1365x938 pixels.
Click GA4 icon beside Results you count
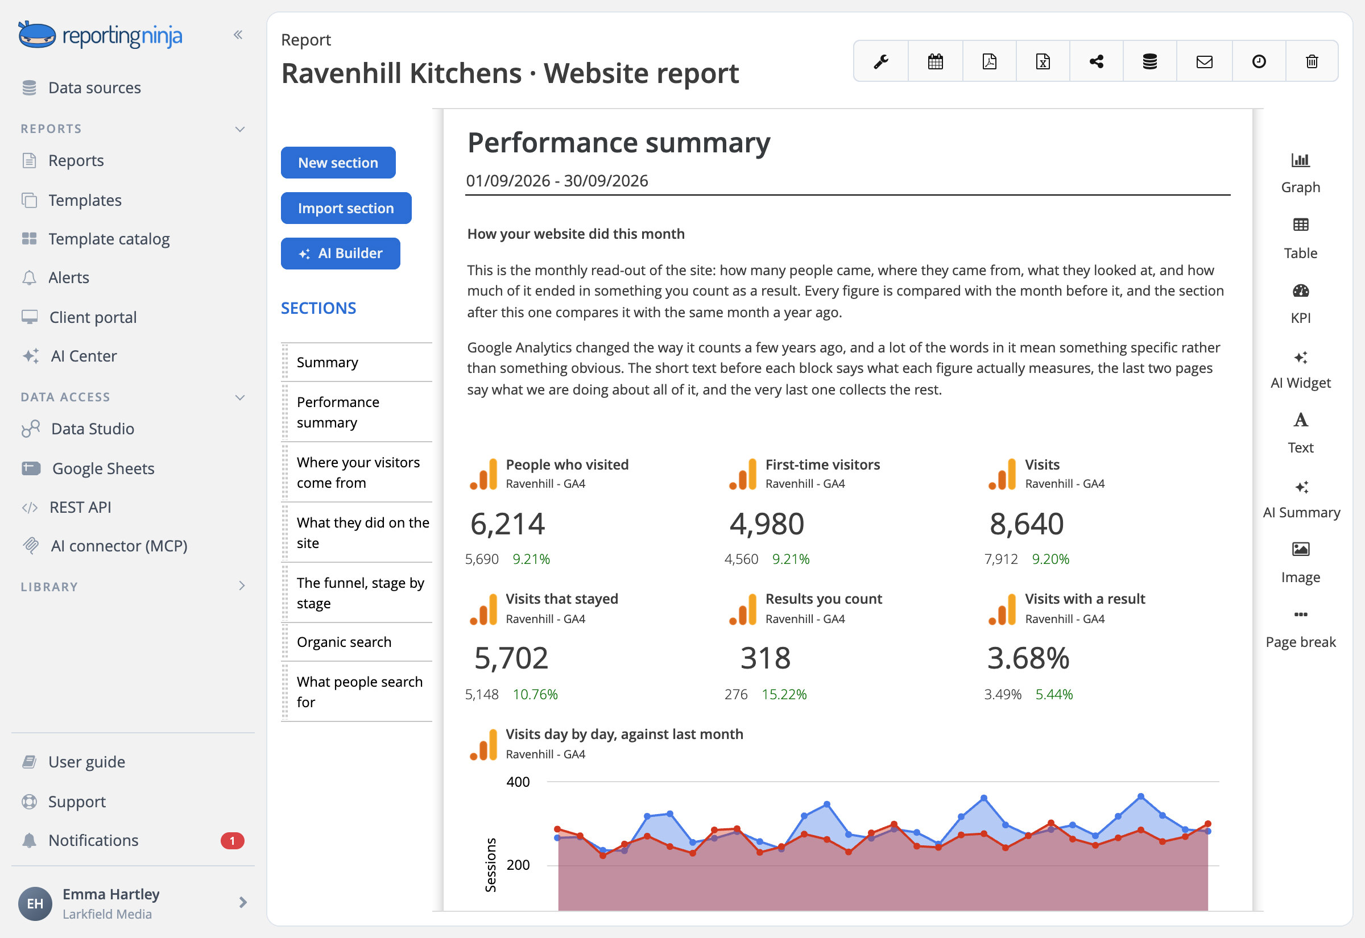click(743, 608)
